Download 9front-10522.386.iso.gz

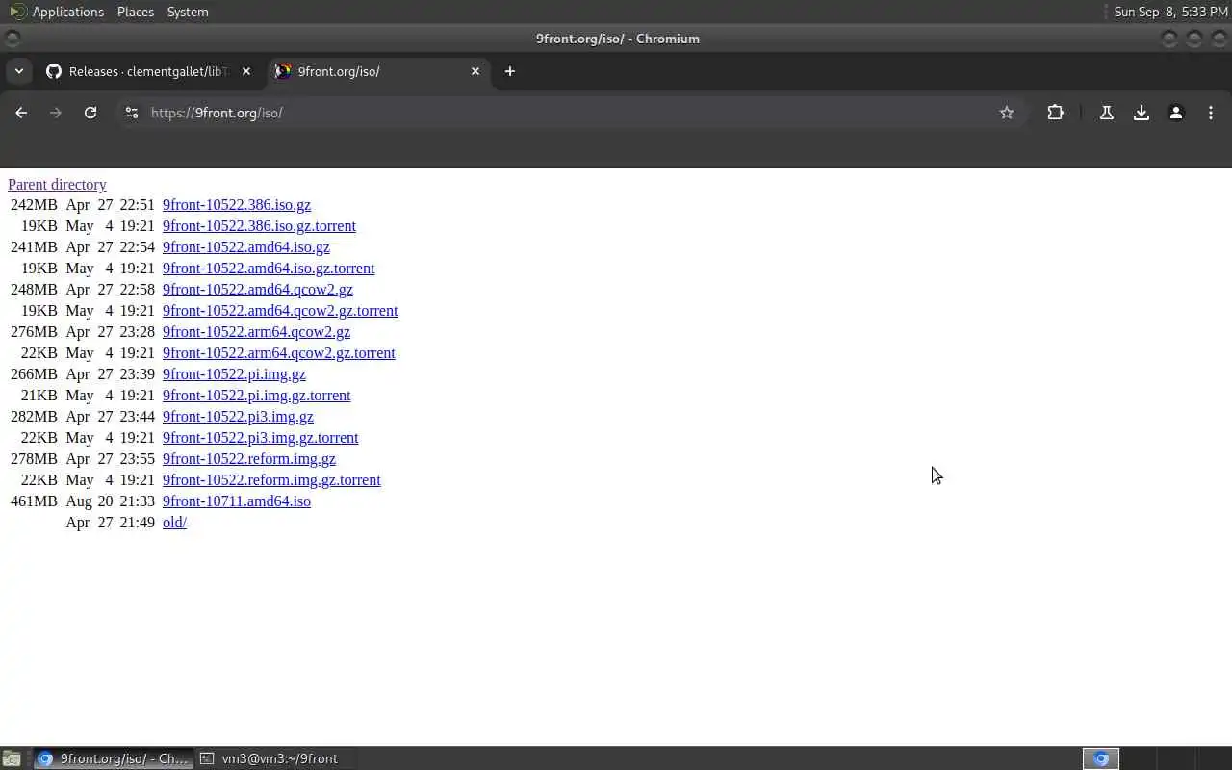click(x=237, y=205)
